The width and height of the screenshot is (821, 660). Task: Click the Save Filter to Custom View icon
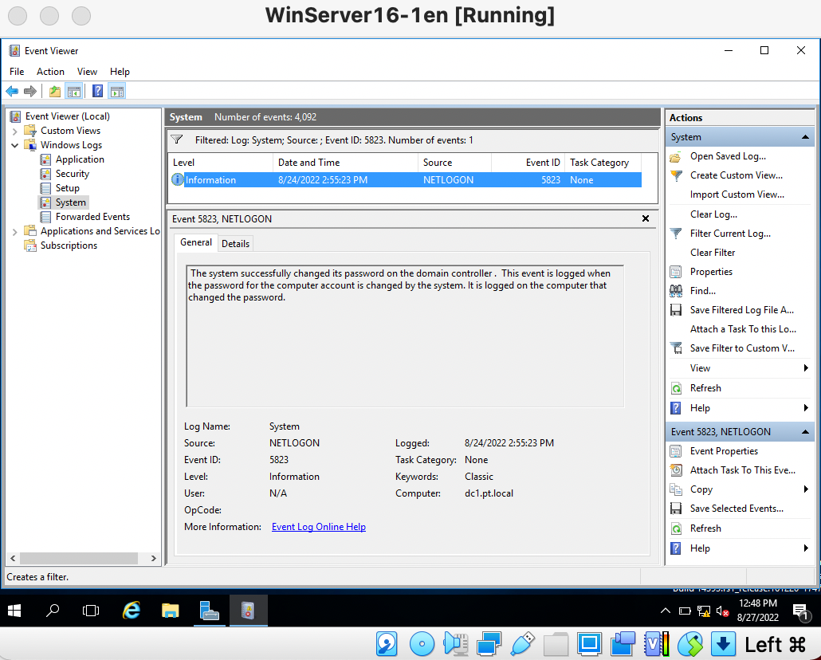676,348
